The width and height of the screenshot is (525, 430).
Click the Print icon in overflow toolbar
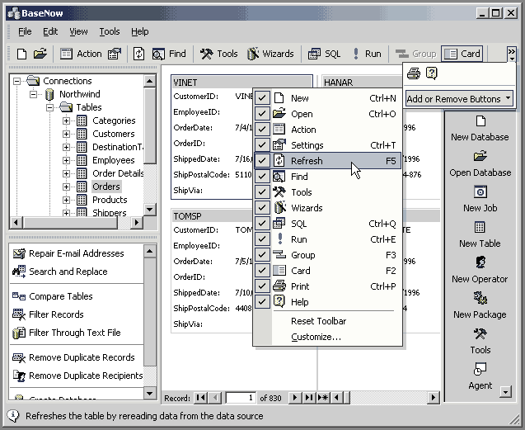pos(414,73)
